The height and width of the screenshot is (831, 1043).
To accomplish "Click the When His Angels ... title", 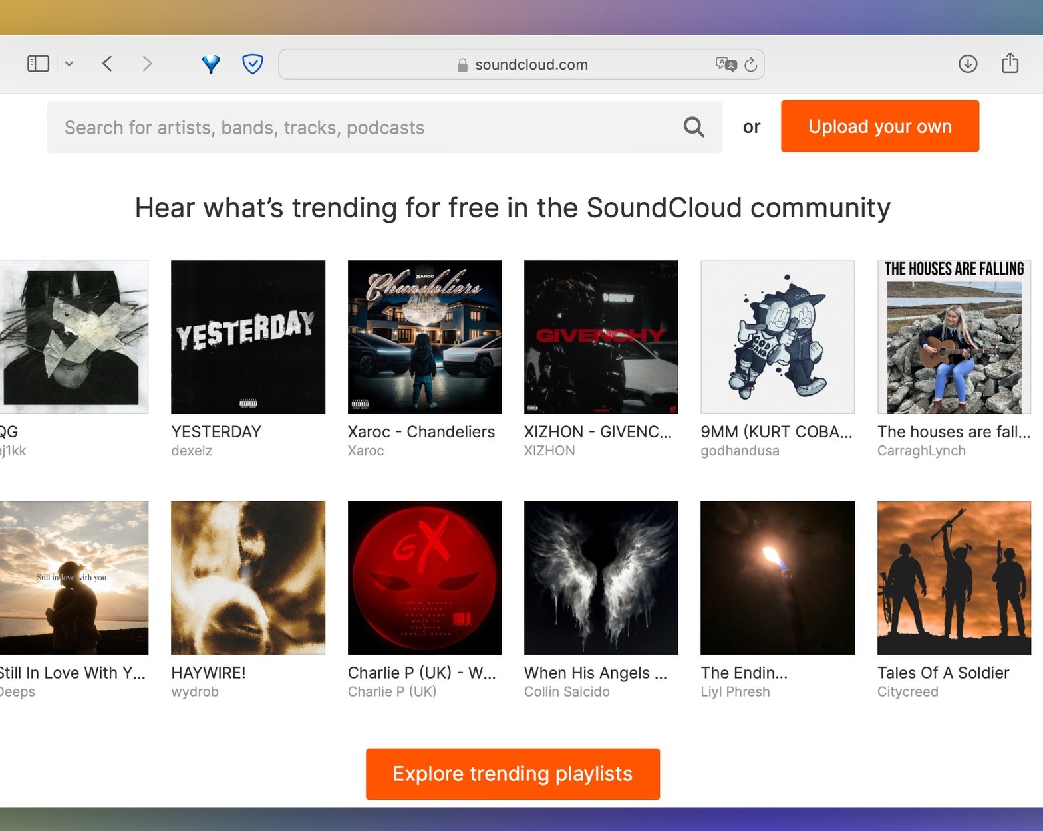I will pos(595,673).
